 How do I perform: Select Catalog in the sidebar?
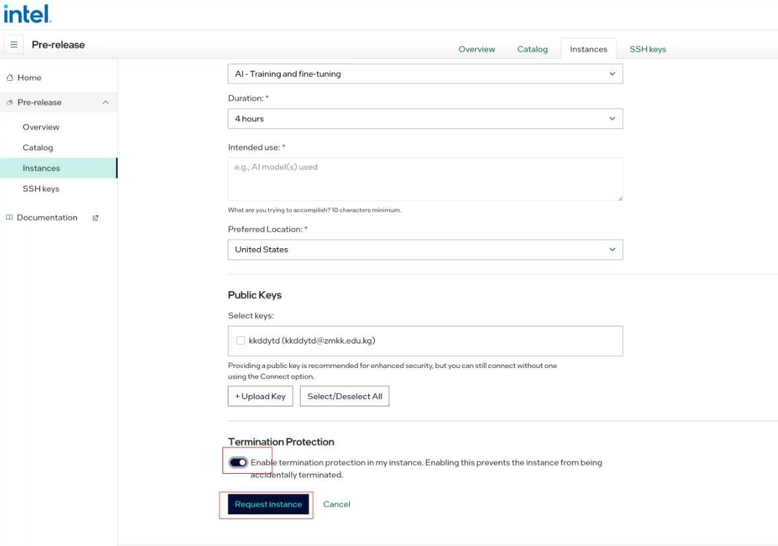point(38,148)
